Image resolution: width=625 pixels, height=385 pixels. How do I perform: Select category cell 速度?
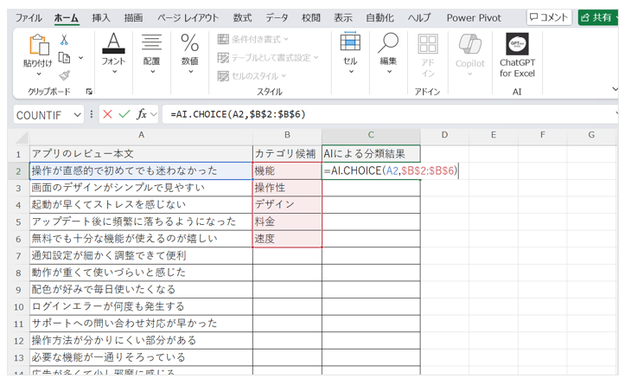[x=287, y=239]
